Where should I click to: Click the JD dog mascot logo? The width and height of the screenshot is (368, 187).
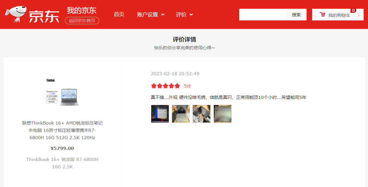pyautogui.click(x=16, y=14)
